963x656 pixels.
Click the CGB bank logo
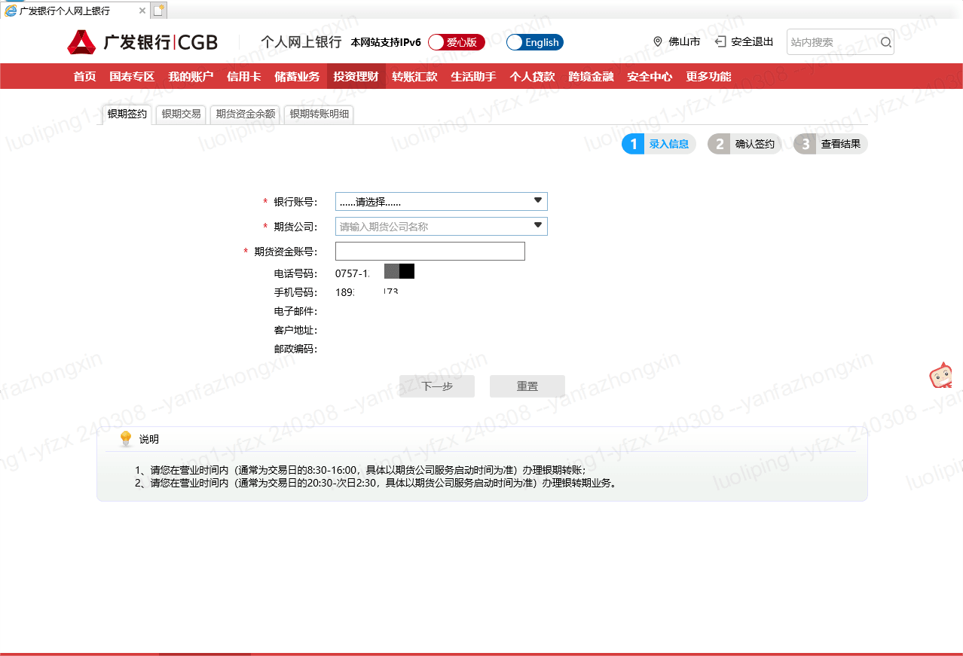pos(142,42)
